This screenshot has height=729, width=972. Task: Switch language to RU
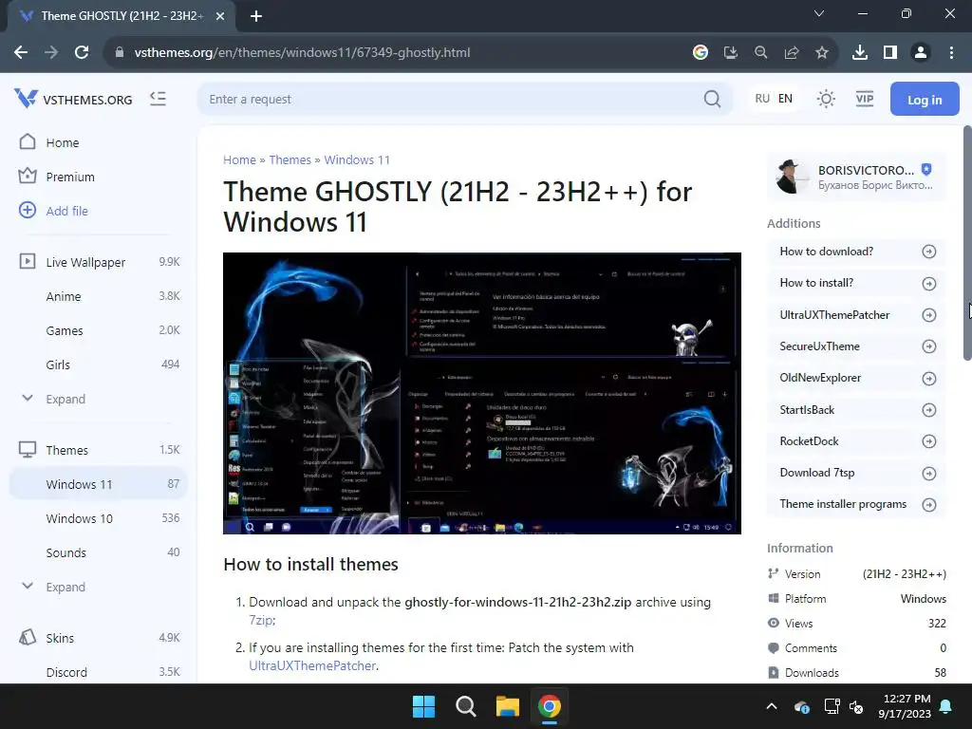pos(762,99)
